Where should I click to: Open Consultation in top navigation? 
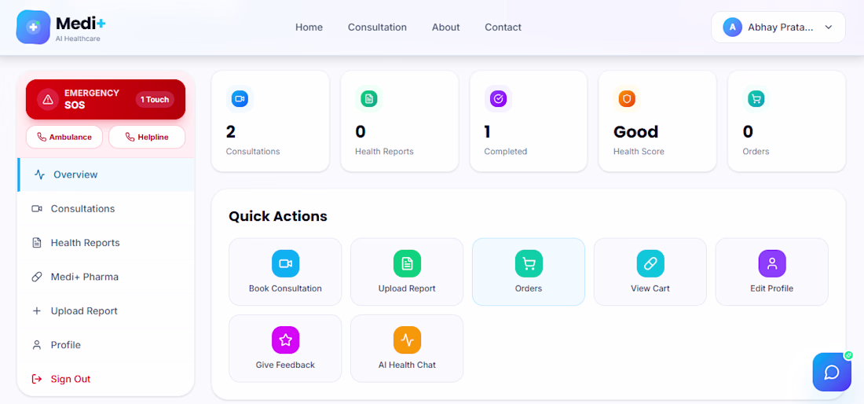(x=378, y=27)
